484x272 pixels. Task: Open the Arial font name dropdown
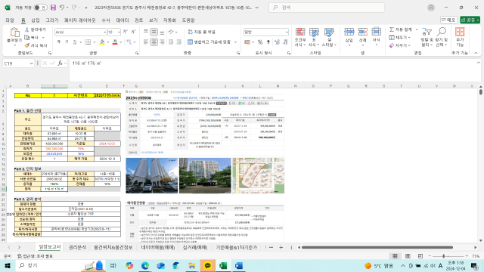104,32
